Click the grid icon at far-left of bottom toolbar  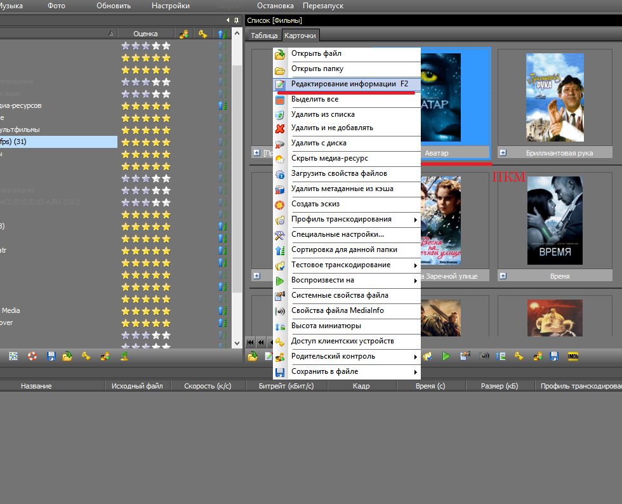[x=13, y=357]
